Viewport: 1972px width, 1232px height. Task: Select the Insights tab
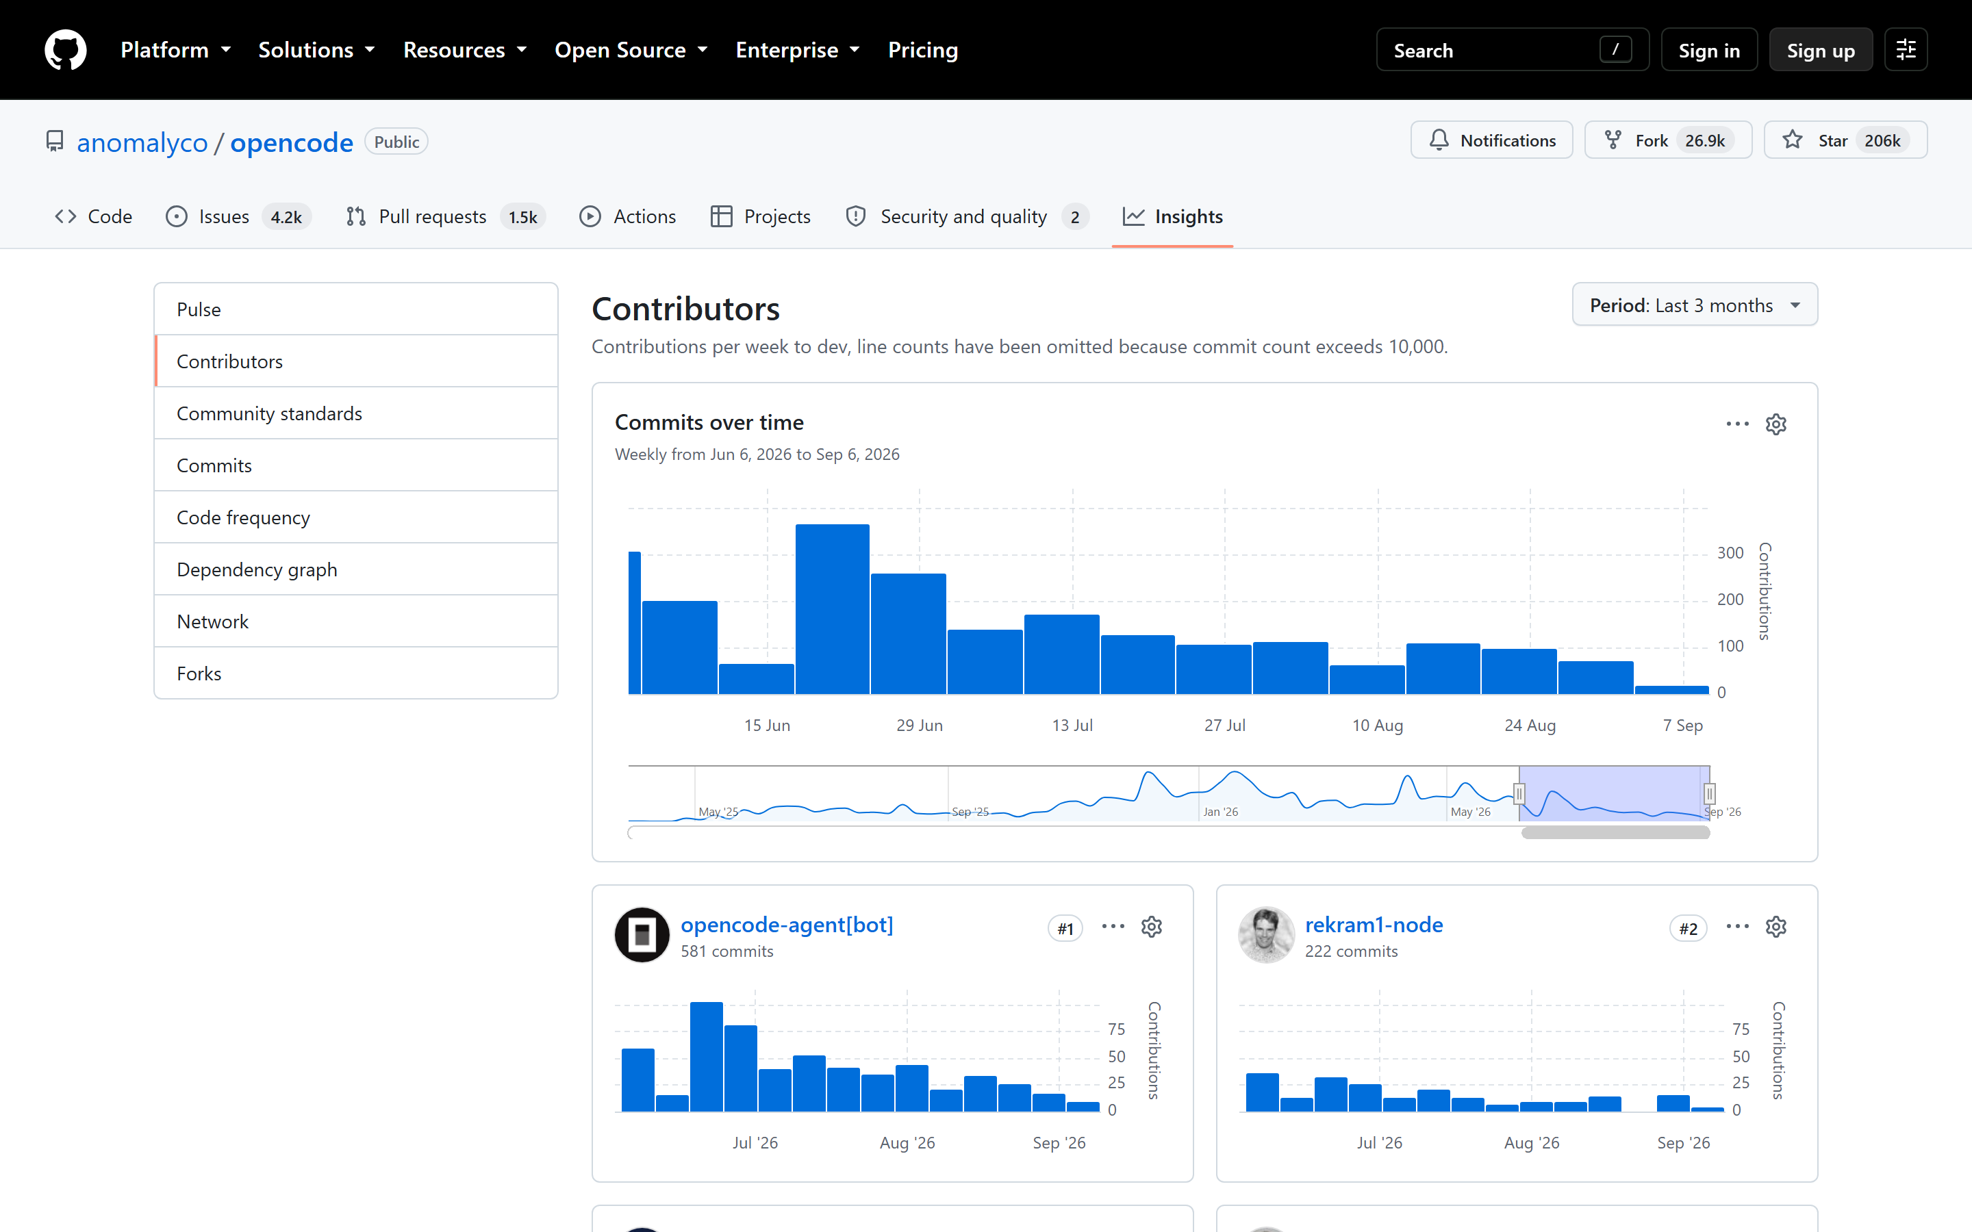(x=1173, y=216)
